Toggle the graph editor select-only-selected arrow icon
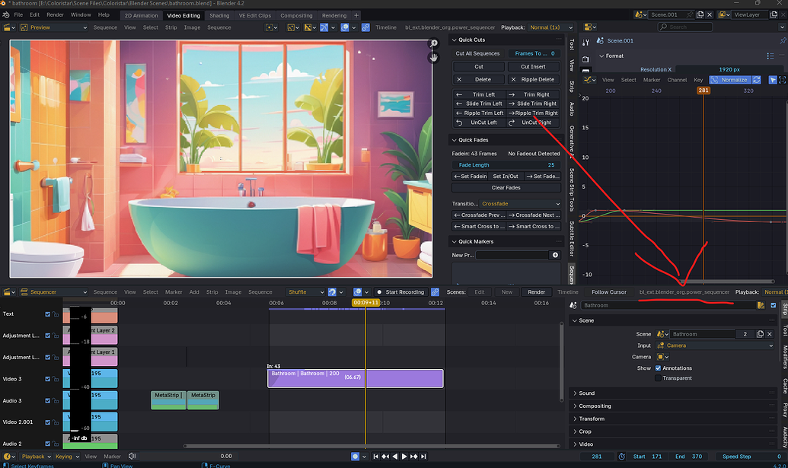This screenshot has height=468, width=788. pyautogui.click(x=773, y=80)
